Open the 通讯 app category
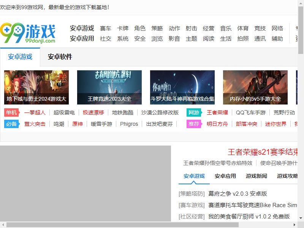Viewport: 304px width, 228px height. 260,39
